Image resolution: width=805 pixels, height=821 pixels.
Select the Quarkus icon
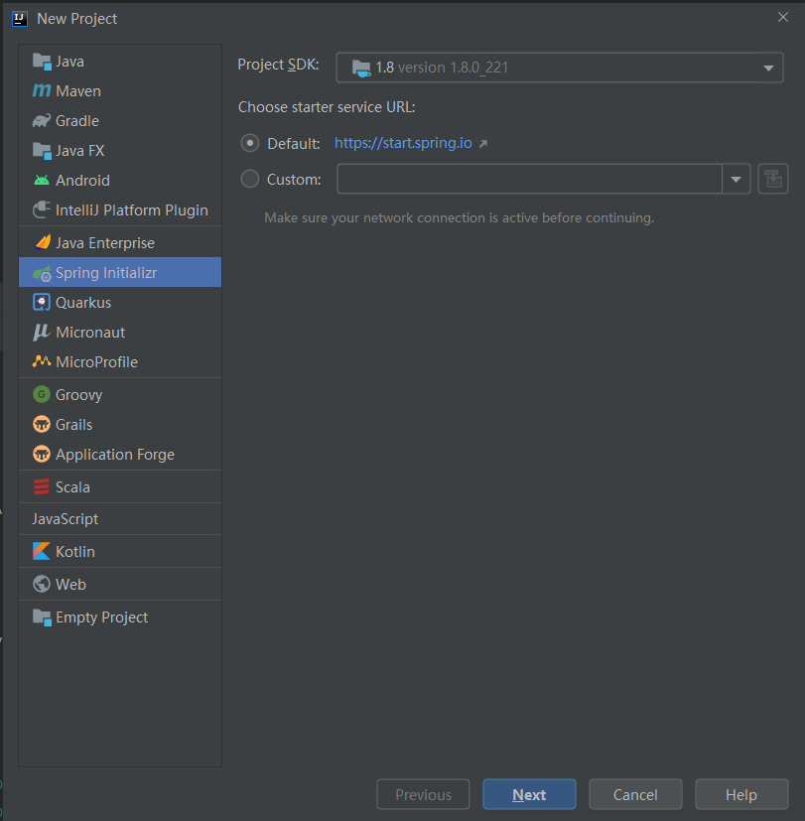pos(42,302)
